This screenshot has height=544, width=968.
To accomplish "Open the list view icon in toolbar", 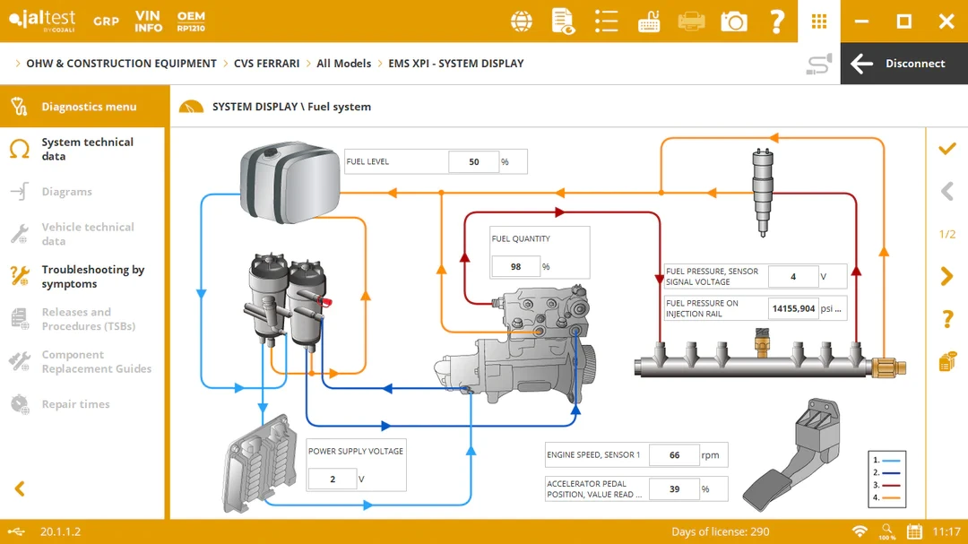I will (606, 22).
